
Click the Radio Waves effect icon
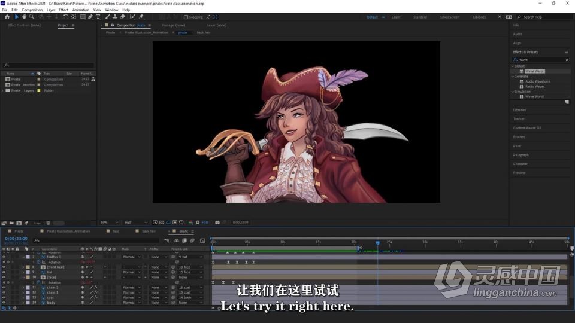(x=522, y=86)
